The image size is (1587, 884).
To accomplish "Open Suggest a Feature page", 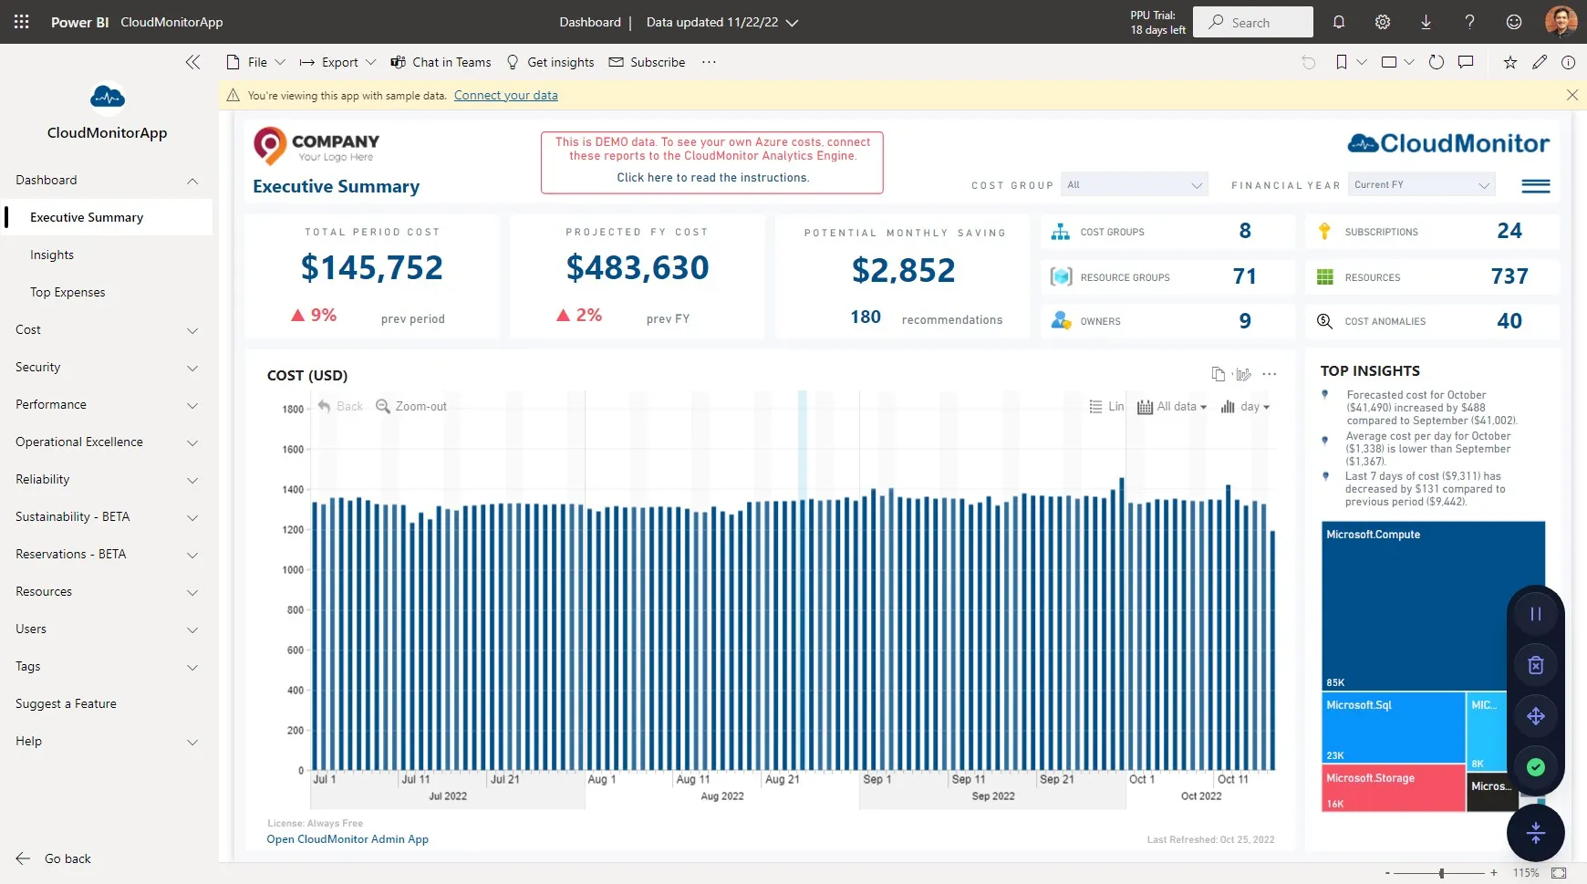I will pos(66,703).
